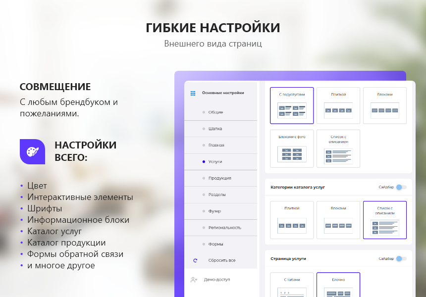This screenshot has height=297, width=426.
Task: Click the grid icon next to Основные настройки
Action: pyautogui.click(x=192, y=93)
